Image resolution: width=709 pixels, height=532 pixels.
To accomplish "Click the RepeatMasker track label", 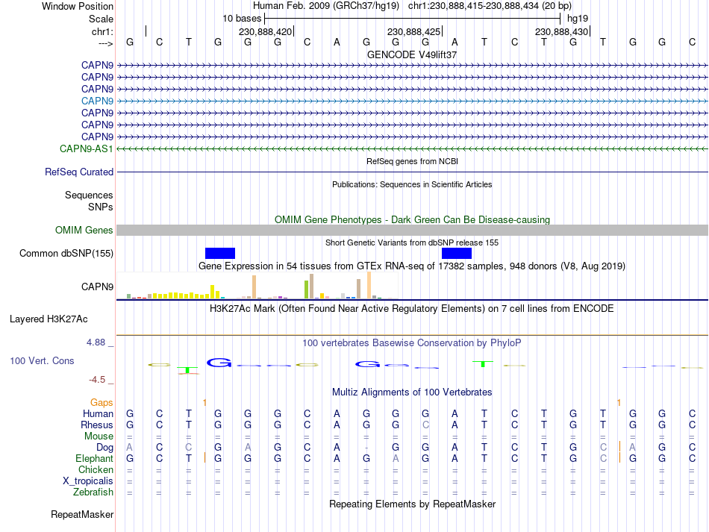I will point(82,514).
